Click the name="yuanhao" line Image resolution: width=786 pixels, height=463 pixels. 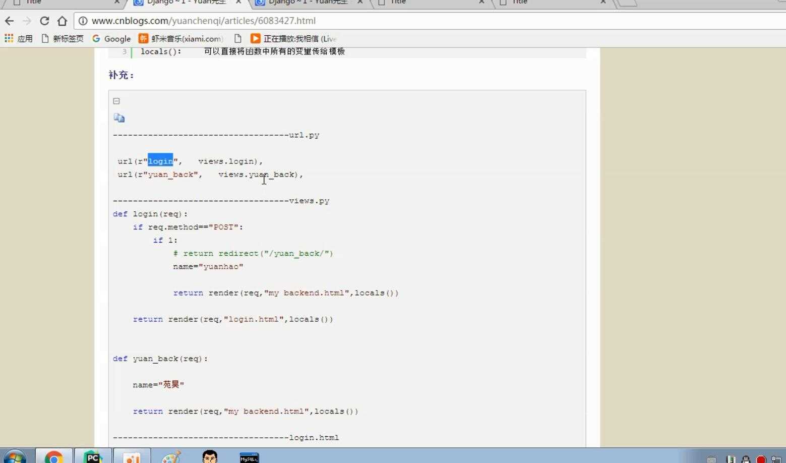pyautogui.click(x=208, y=266)
